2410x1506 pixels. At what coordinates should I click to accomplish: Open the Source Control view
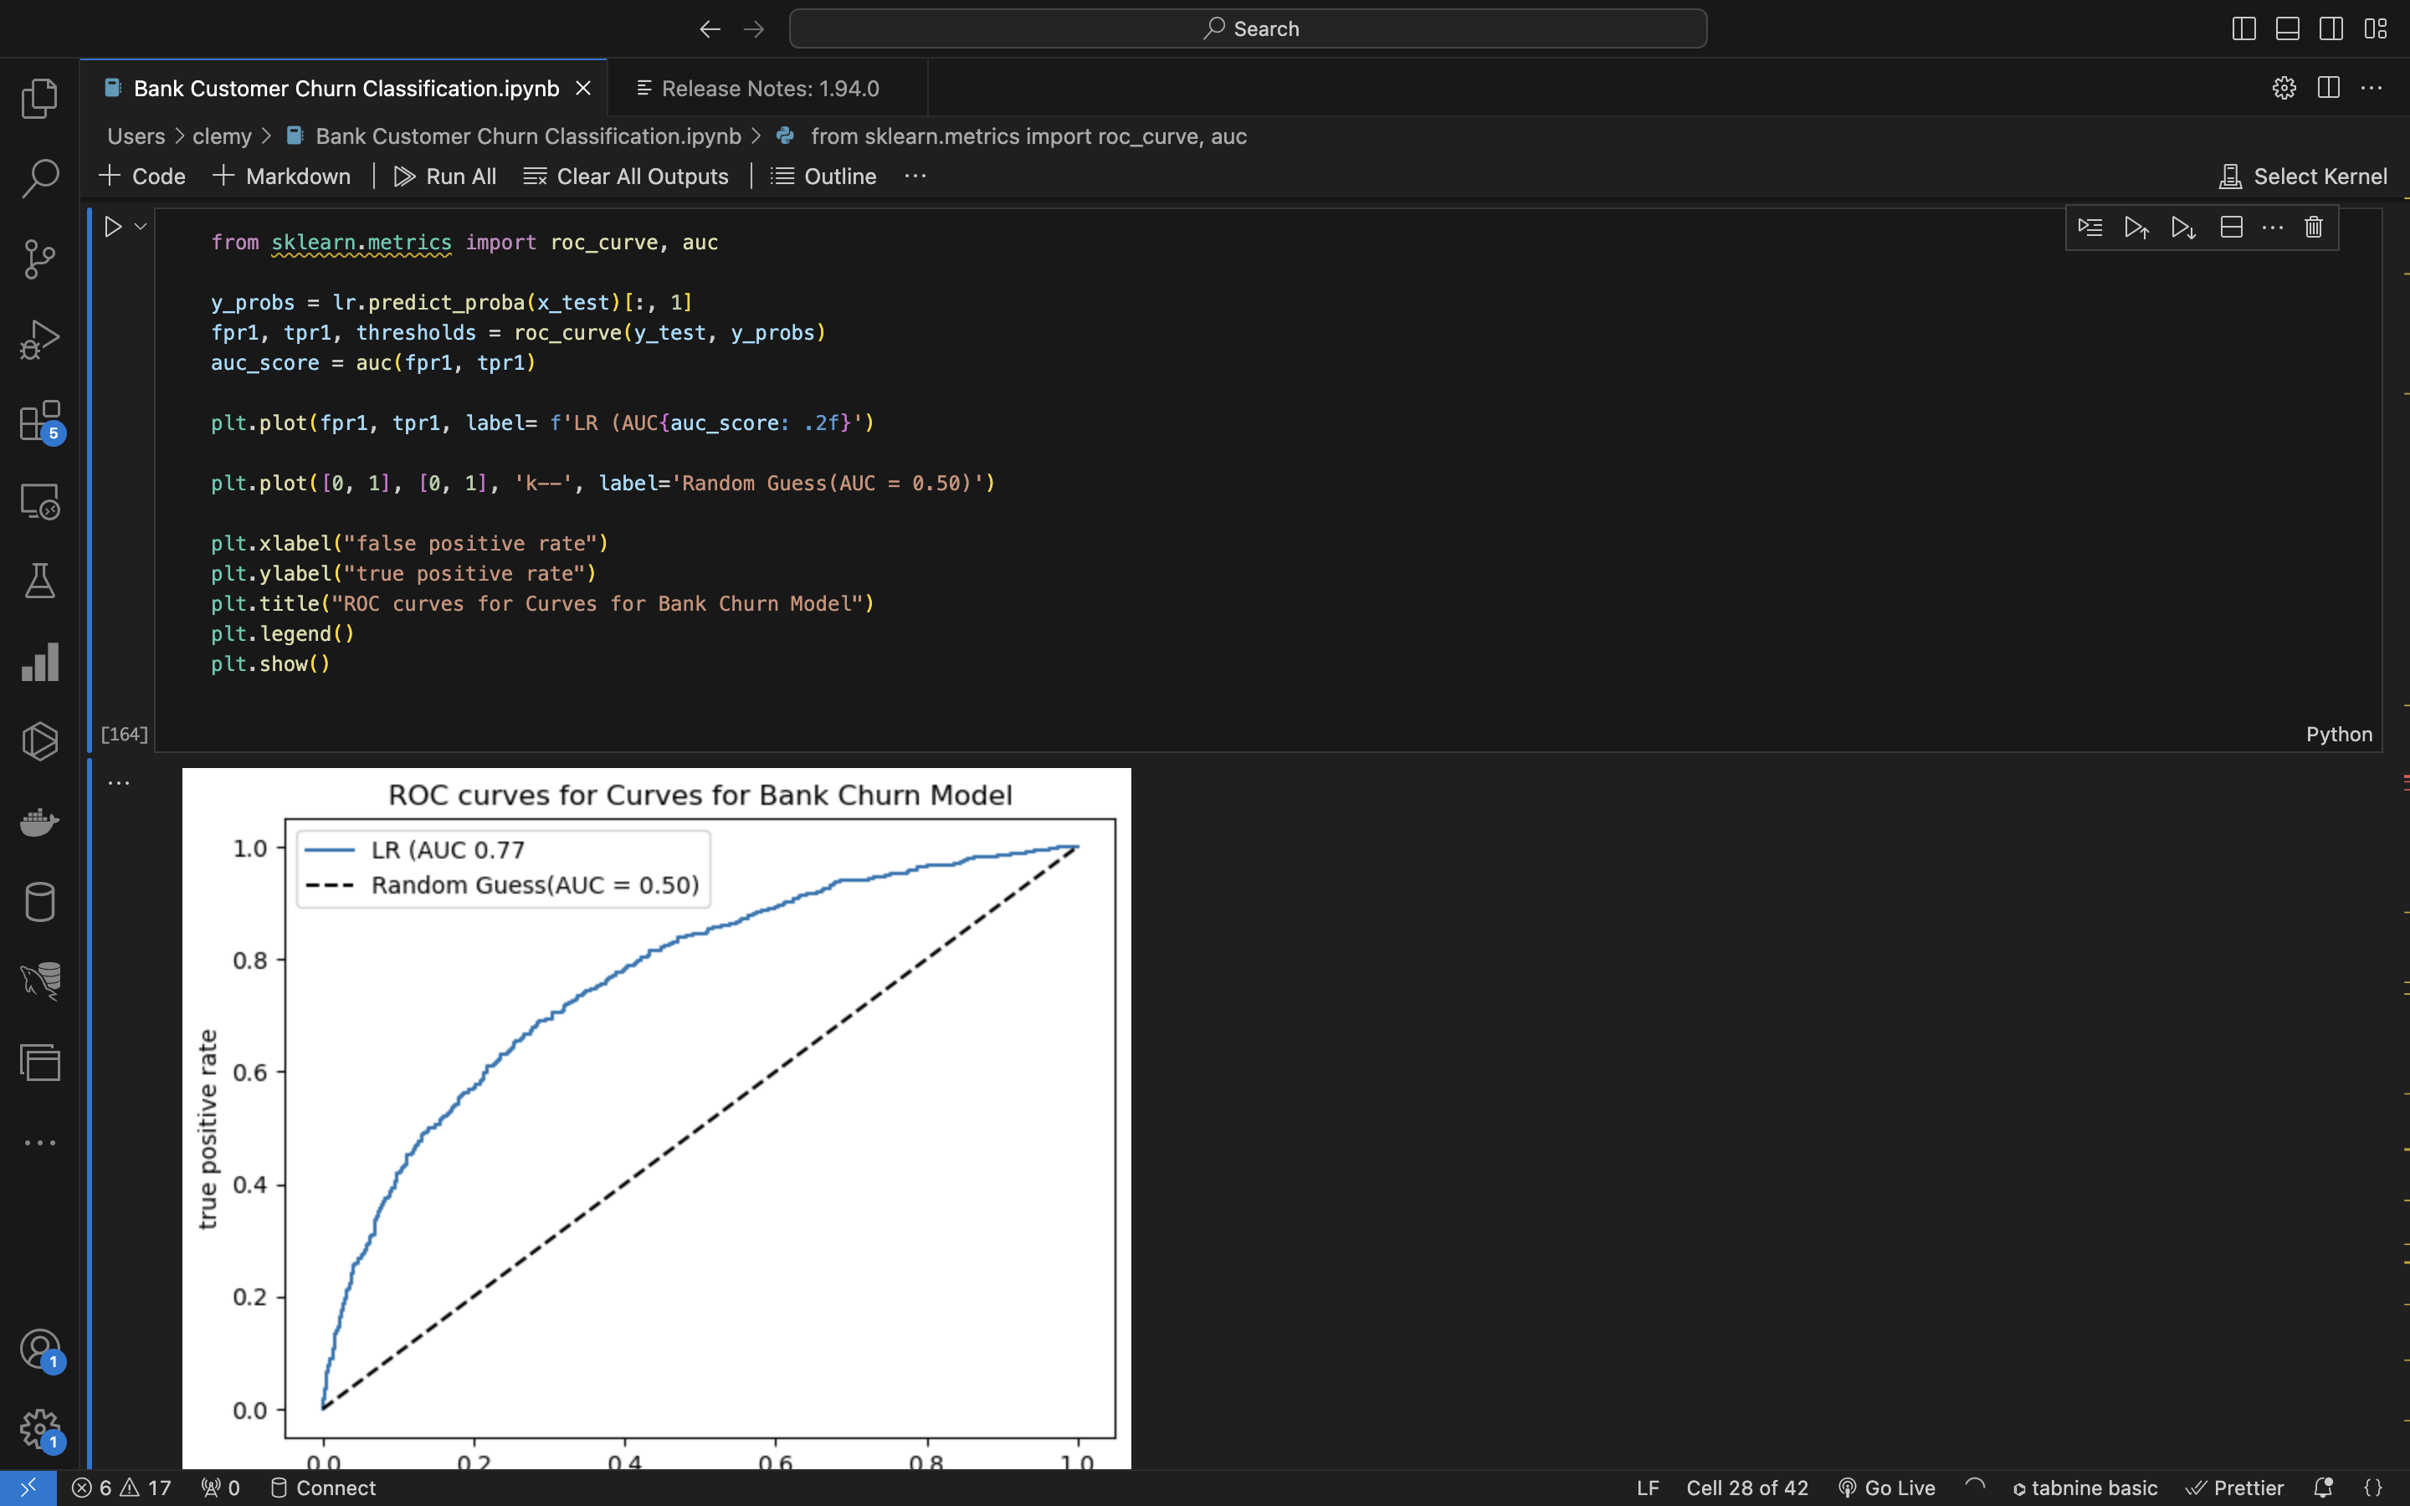coord(40,259)
